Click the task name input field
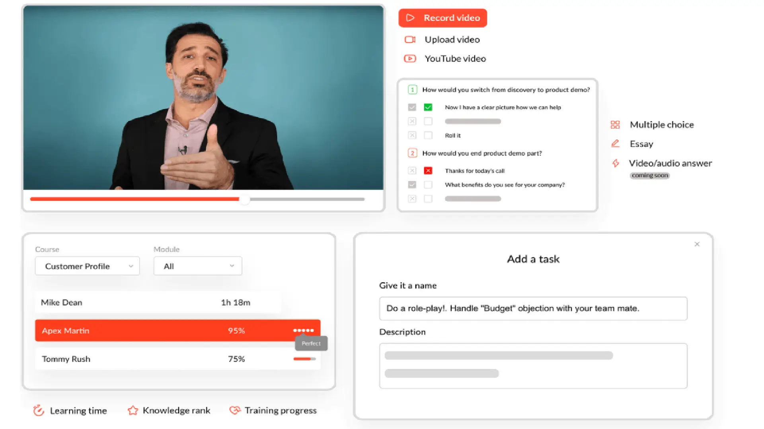The width and height of the screenshot is (764, 429). tap(533, 309)
